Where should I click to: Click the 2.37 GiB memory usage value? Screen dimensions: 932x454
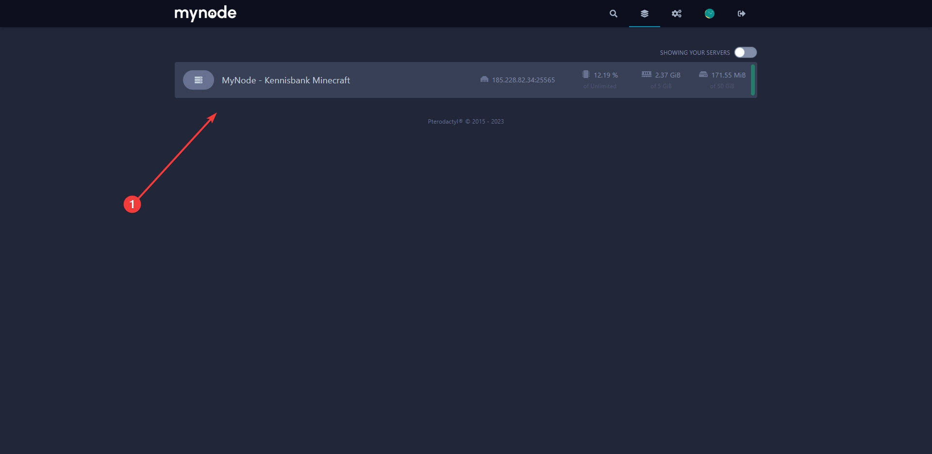pos(667,75)
